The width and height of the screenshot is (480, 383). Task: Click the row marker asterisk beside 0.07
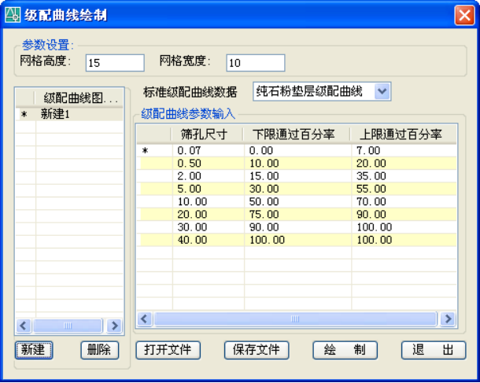145,151
